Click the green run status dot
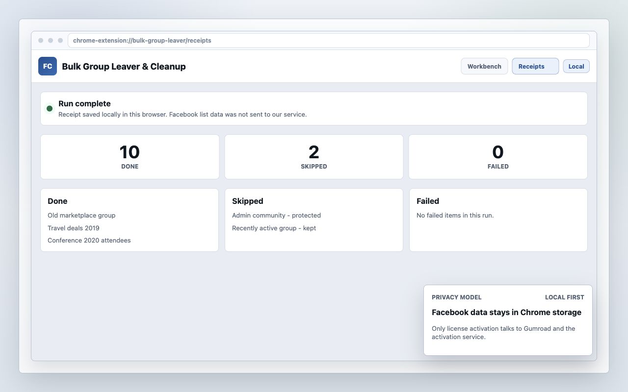 50,108
